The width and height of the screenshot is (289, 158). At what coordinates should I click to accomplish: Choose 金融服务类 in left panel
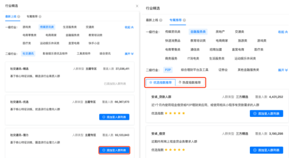pyautogui.click(x=72, y=35)
